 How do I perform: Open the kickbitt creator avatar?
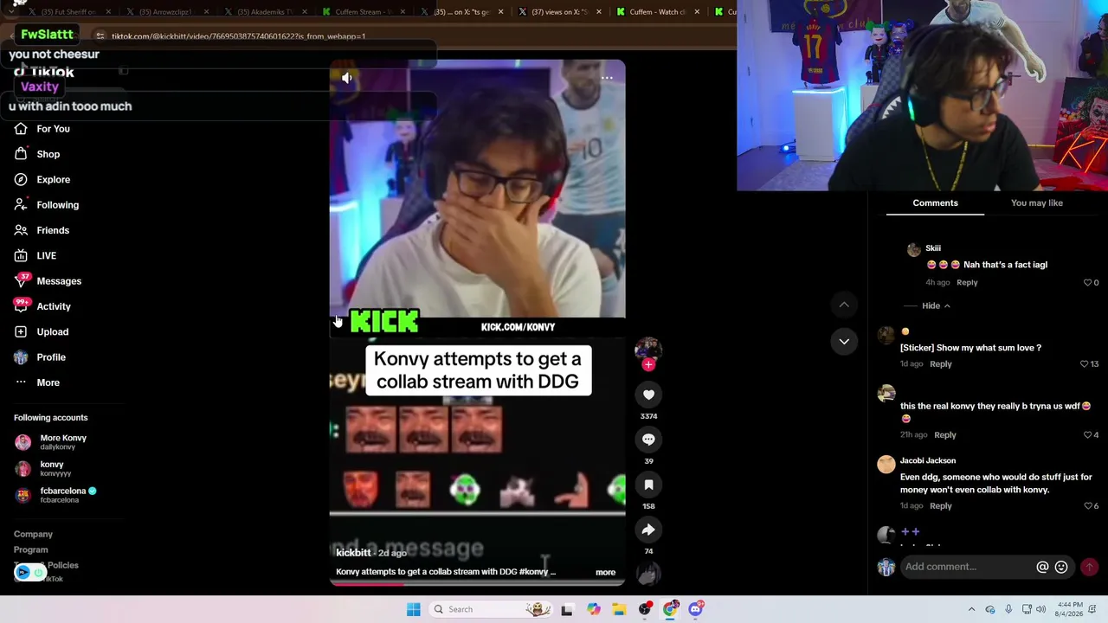click(648, 349)
